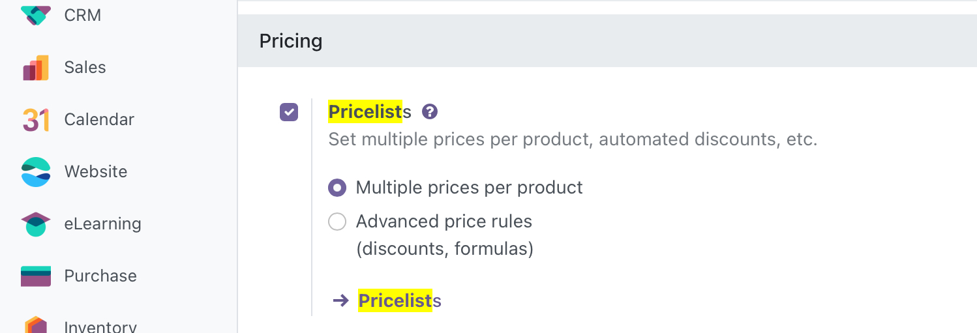Open the Purchase card icon
The width and height of the screenshot is (977, 333).
click(36, 276)
